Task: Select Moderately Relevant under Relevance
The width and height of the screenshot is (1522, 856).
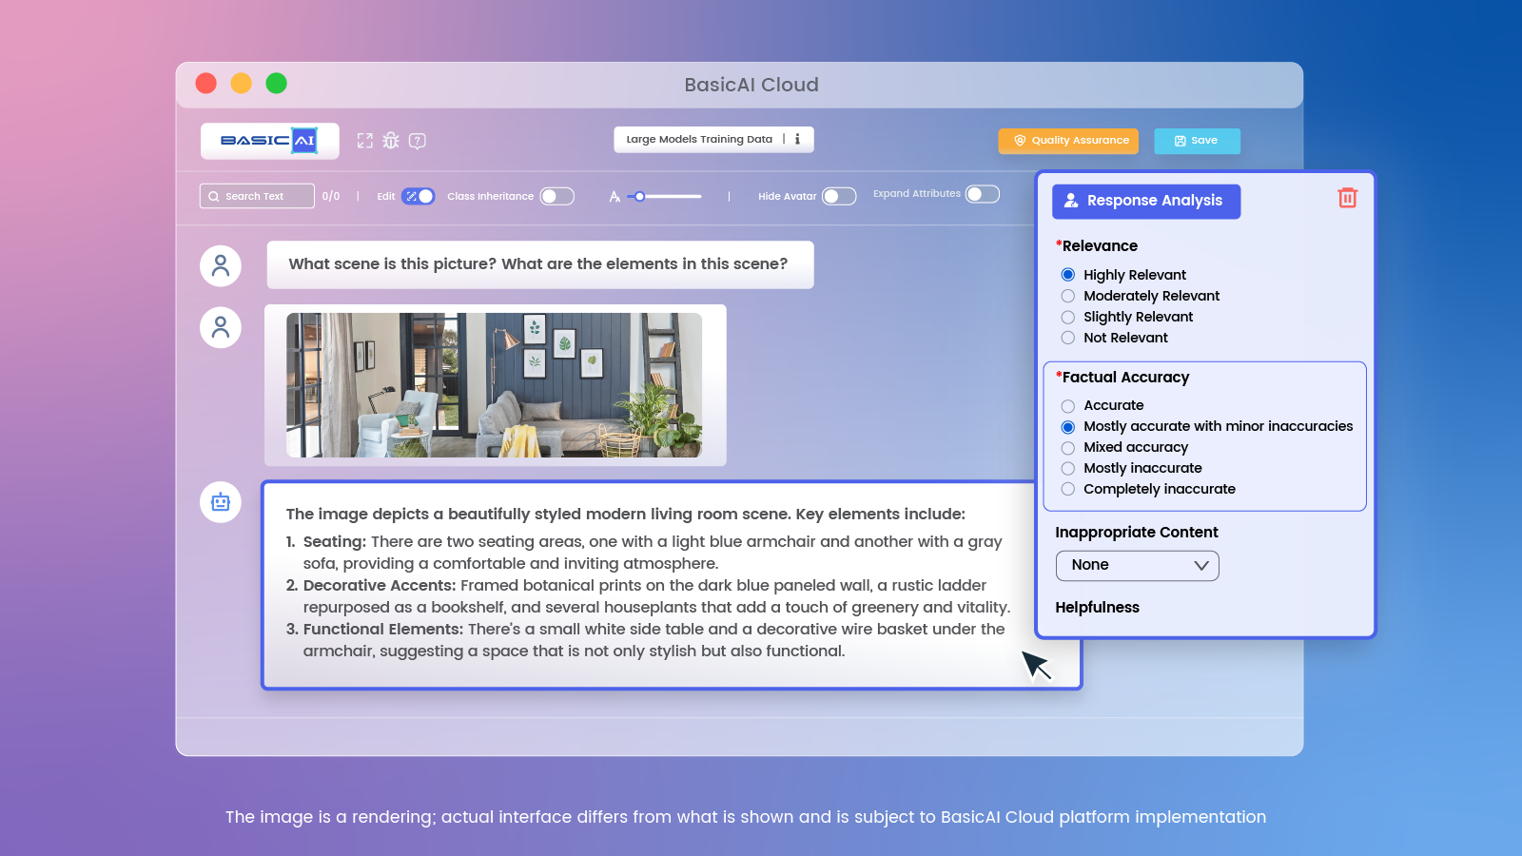Action: (x=1068, y=296)
